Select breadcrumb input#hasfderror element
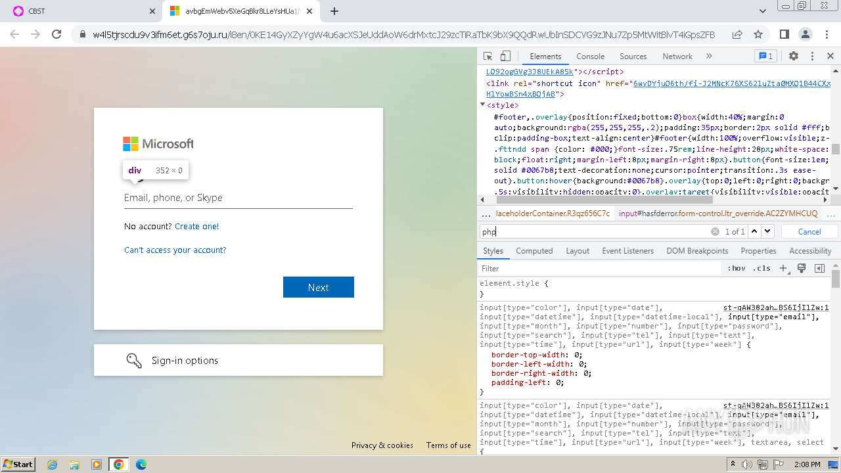This screenshot has height=473, width=841. tap(718, 214)
